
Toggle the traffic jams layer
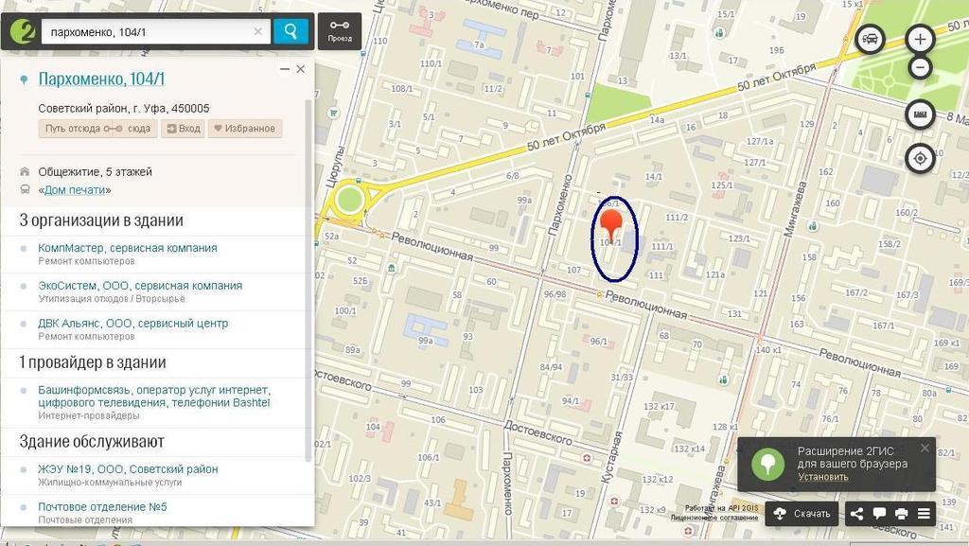870,40
